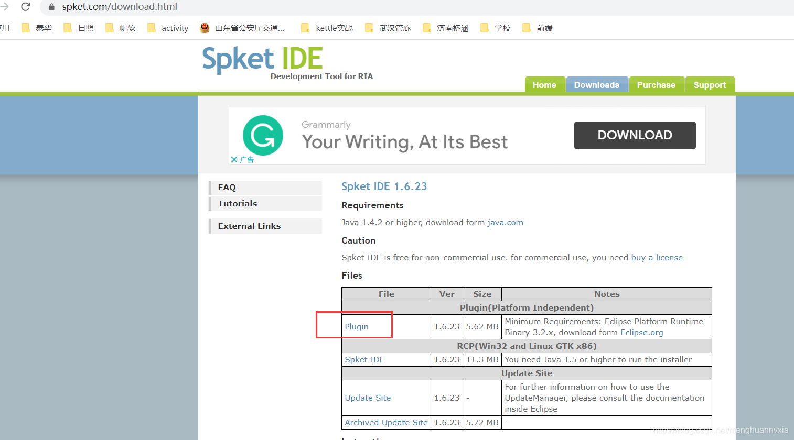The image size is (794, 440).
Task: Open the External Links sidebar item
Action: [265, 226]
